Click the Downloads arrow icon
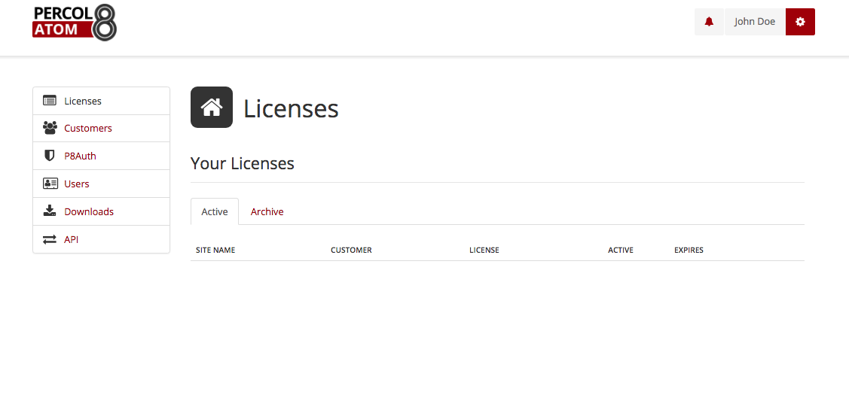 click(x=50, y=211)
